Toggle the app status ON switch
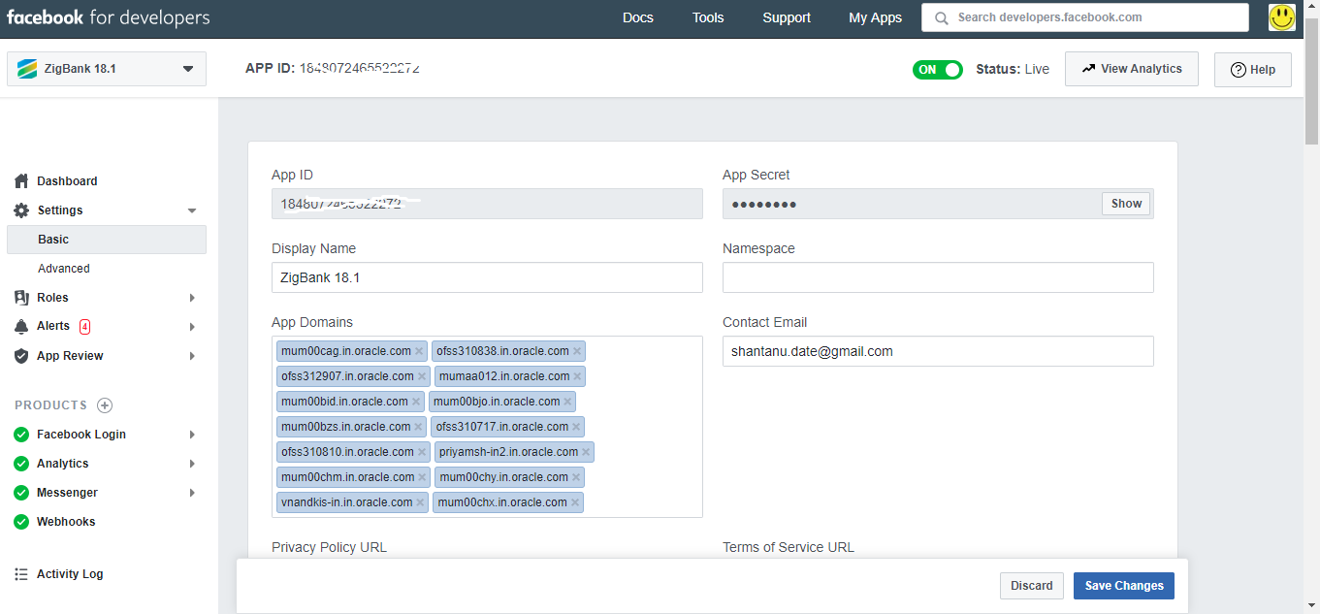 [938, 69]
